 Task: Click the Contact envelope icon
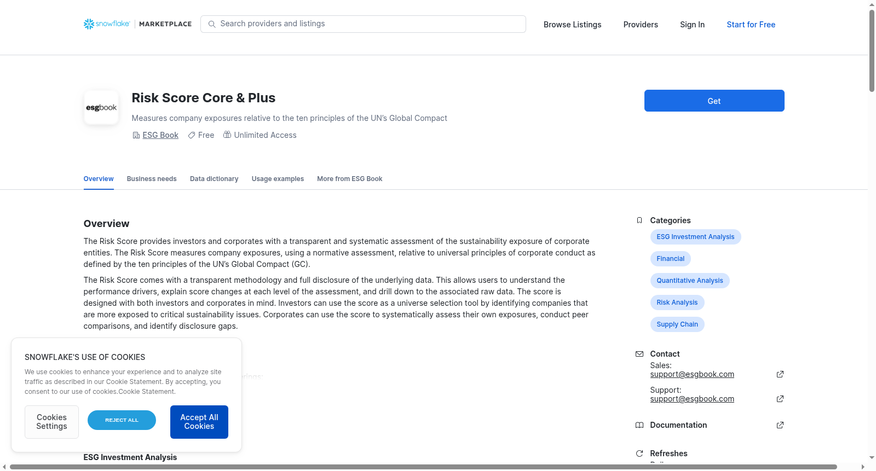coord(639,354)
